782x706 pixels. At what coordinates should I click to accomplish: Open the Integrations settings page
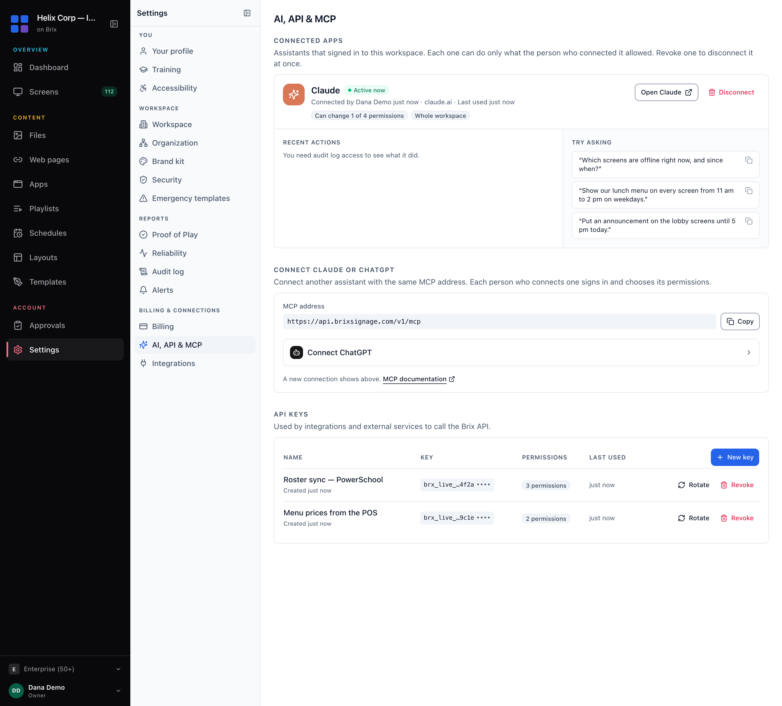195,364
